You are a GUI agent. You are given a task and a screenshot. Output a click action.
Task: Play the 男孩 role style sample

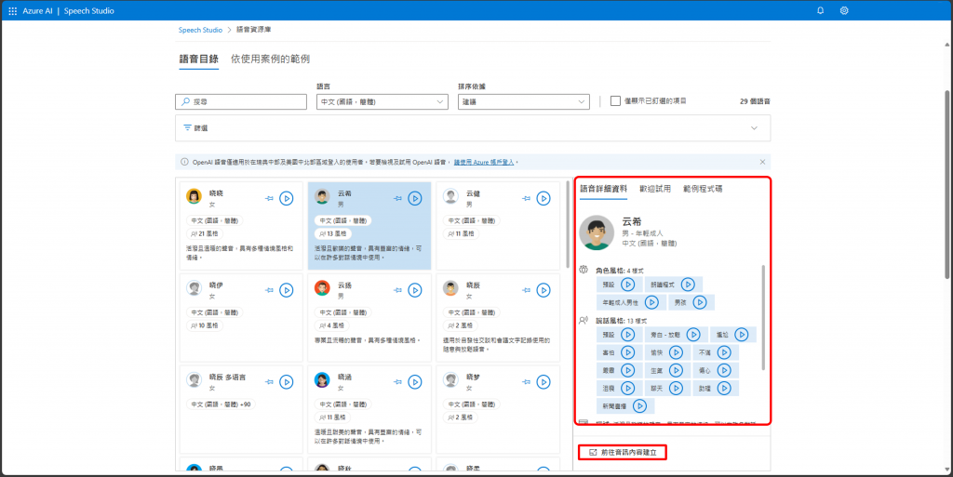click(700, 302)
